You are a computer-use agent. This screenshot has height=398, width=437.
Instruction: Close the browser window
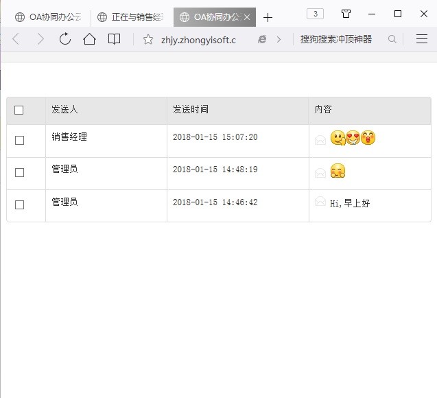pos(424,14)
